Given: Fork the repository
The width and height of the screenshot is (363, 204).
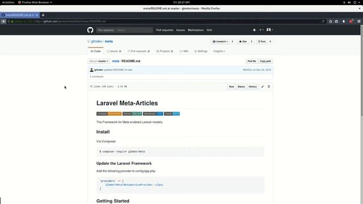Looking at the screenshot, I should pyautogui.click(x=261, y=41).
